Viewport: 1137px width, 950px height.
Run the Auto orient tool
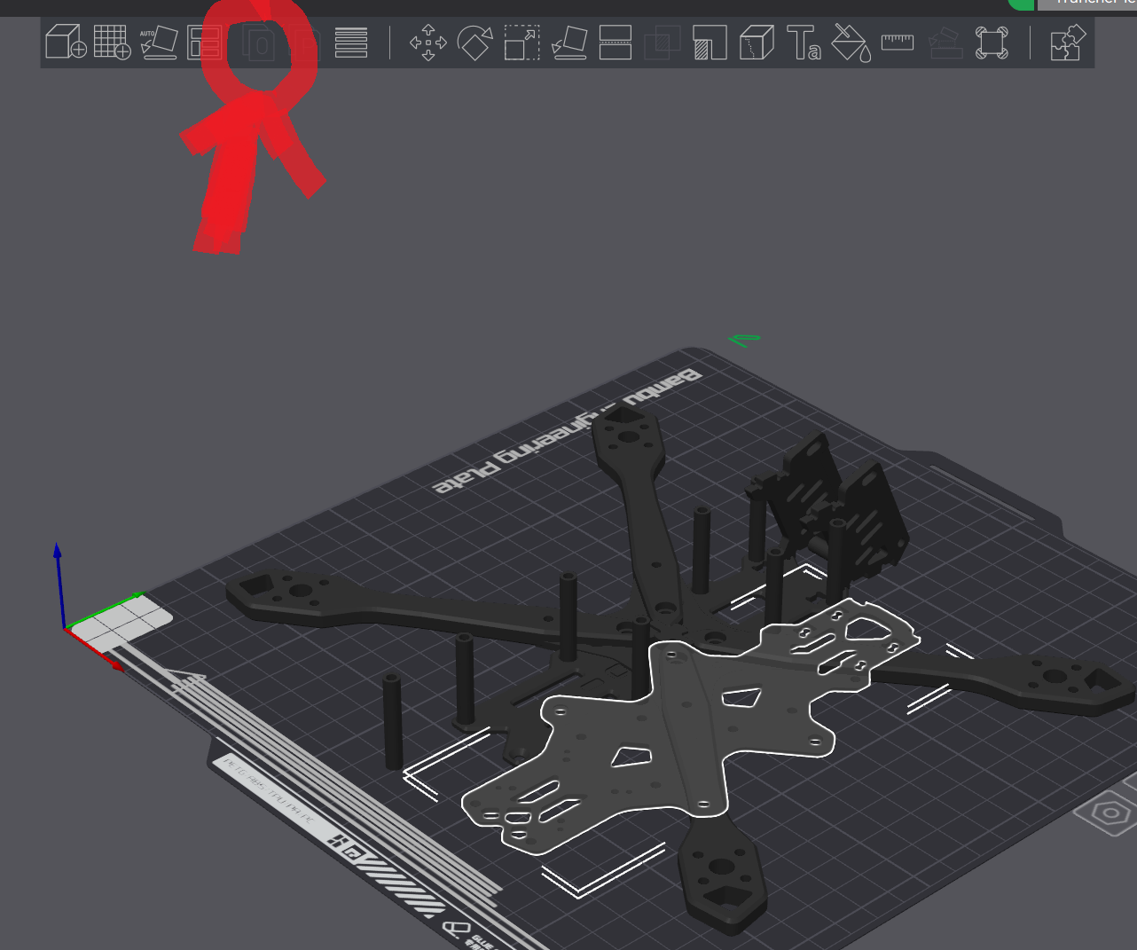coord(159,42)
